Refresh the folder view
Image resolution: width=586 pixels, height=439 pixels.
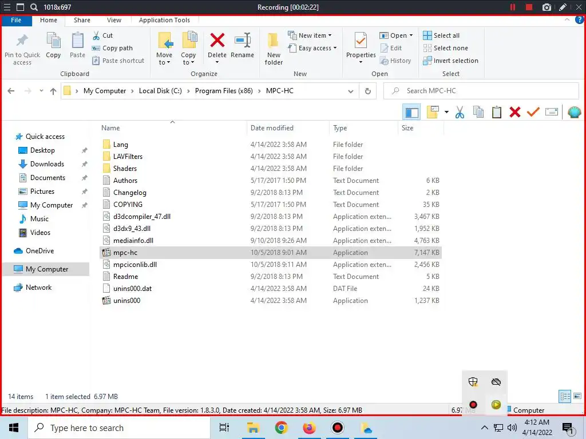[x=368, y=91]
